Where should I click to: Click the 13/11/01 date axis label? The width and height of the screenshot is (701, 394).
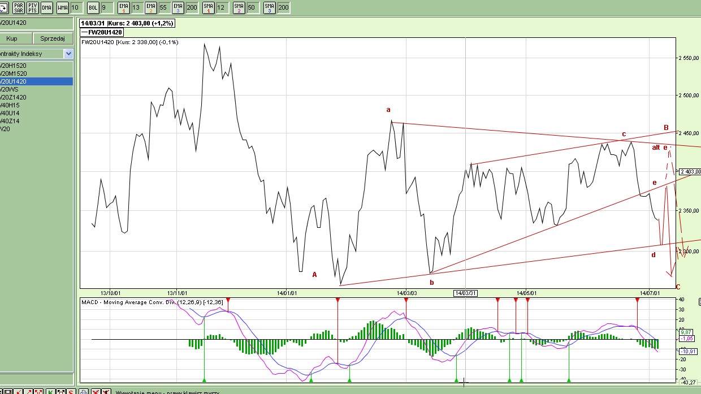[x=178, y=292]
